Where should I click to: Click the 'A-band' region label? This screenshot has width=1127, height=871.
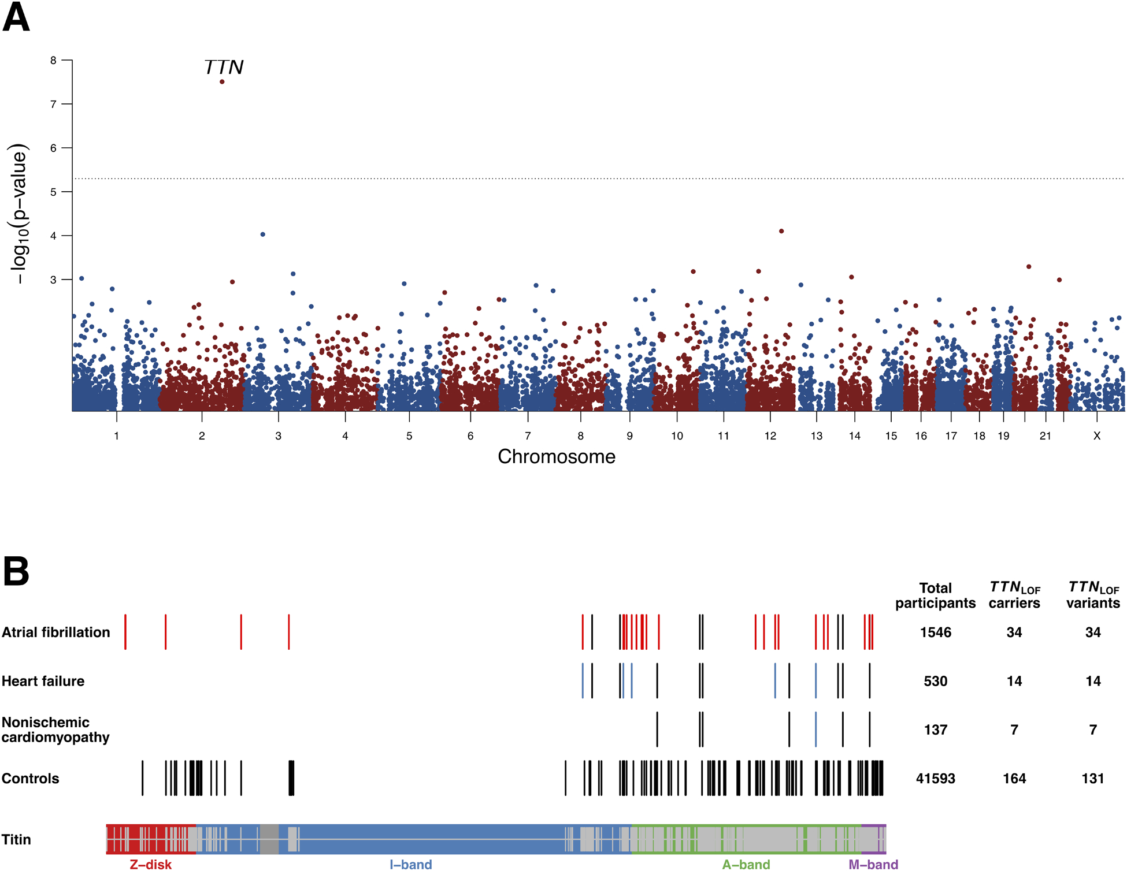pyautogui.click(x=746, y=864)
